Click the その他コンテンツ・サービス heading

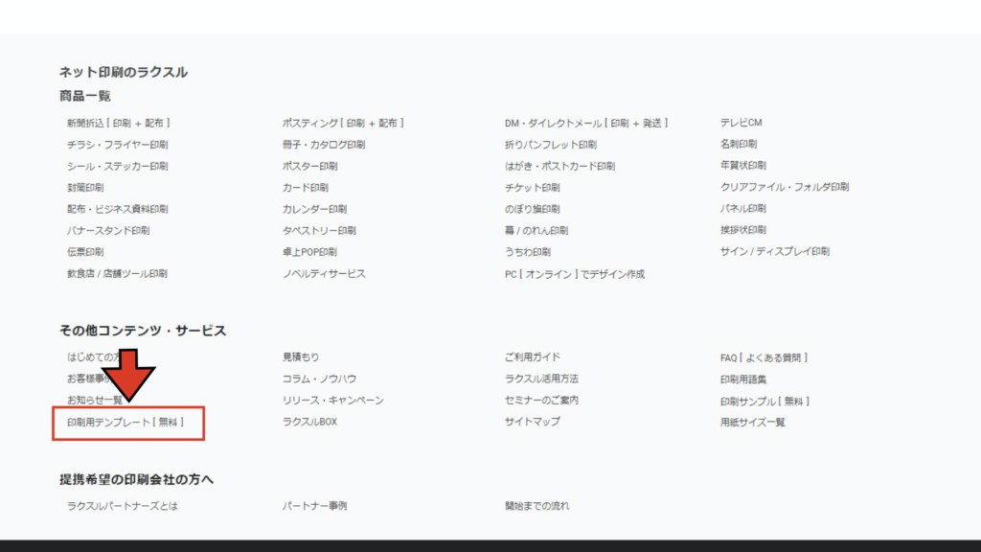point(143,331)
